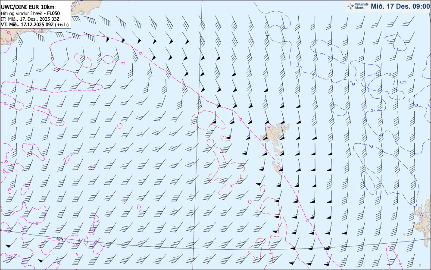
Task: Select the 'UWC/DINI EUR 10km:' title text
Action: [28, 7]
